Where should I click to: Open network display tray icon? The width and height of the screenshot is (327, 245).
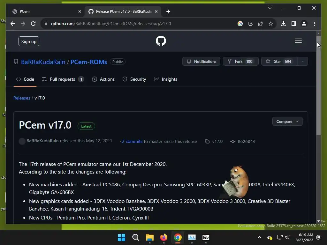(280, 237)
